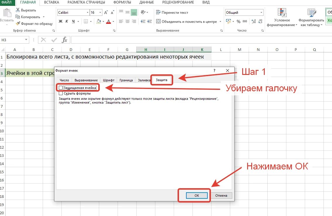
Task: Toggle italic (К) formatting
Action: 67,21
